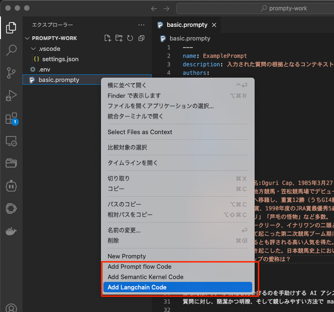Open the Remote Explorer icon

coord(11,141)
